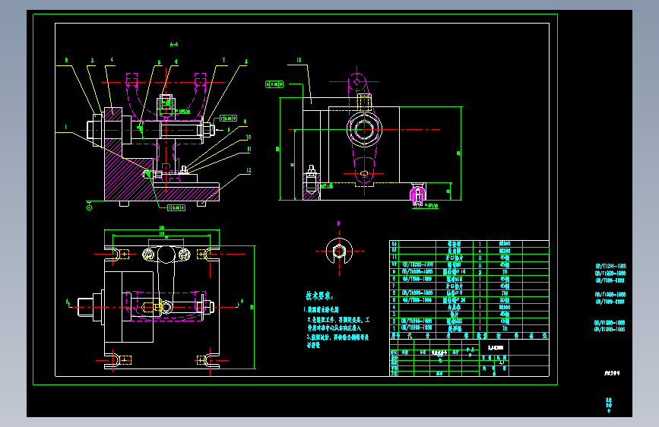Click the datum A circle symbol below section base
Image resolution: width=659 pixels, height=427 pixels.
(89, 207)
